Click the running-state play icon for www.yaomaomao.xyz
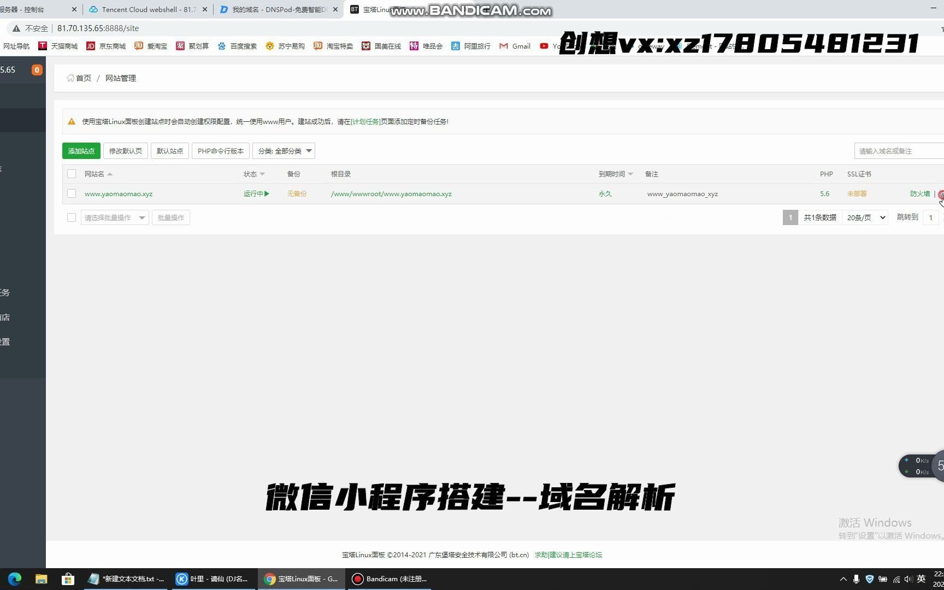944x590 pixels. (267, 194)
